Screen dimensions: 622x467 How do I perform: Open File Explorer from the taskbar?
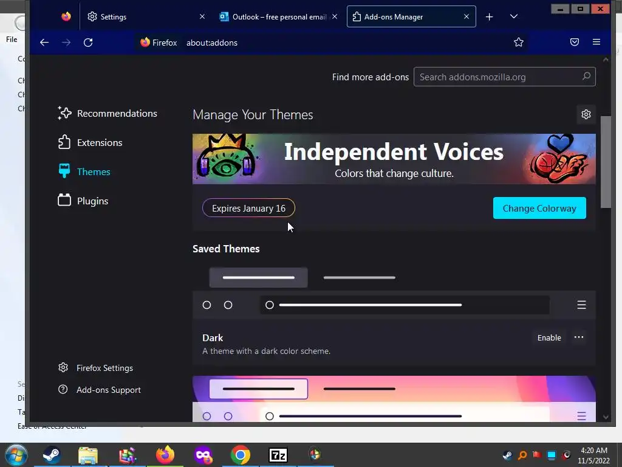coord(88,455)
